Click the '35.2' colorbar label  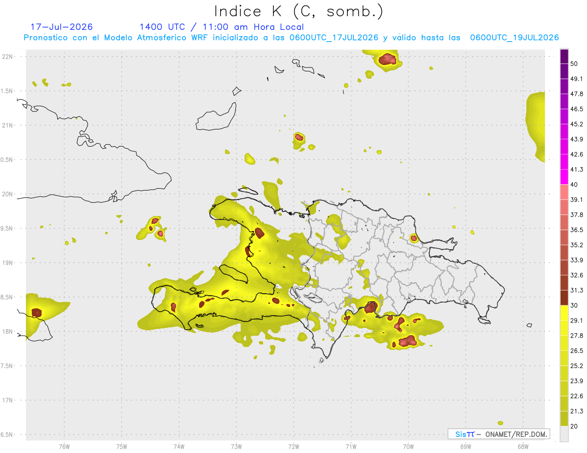tap(577, 245)
